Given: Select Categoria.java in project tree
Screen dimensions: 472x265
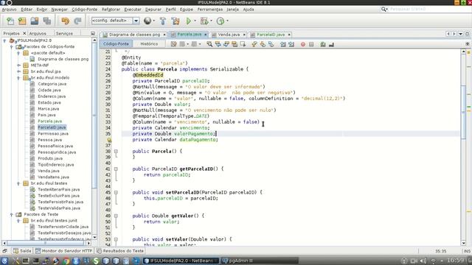Looking at the screenshot, I should [x=52, y=84].
